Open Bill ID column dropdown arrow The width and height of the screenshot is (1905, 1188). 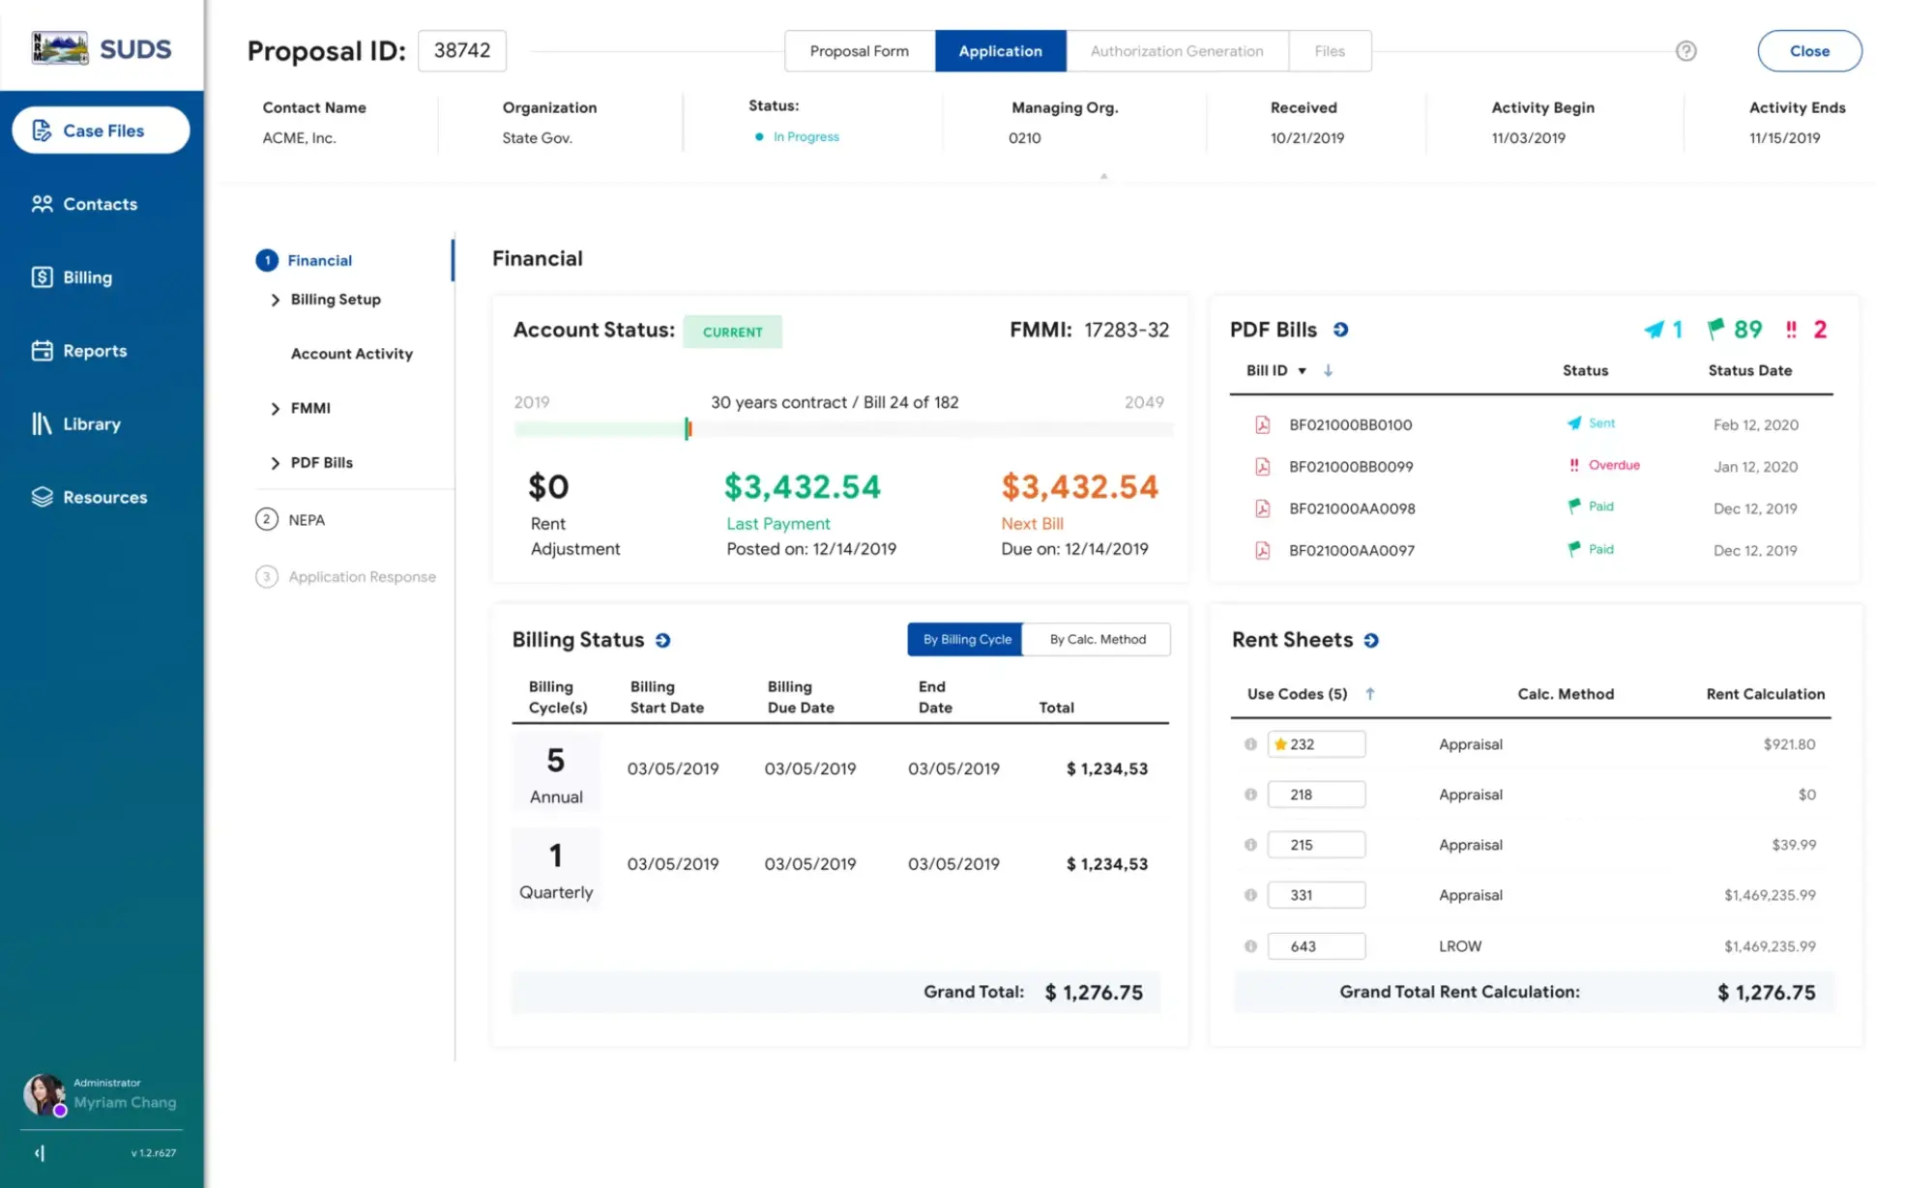[1302, 371]
